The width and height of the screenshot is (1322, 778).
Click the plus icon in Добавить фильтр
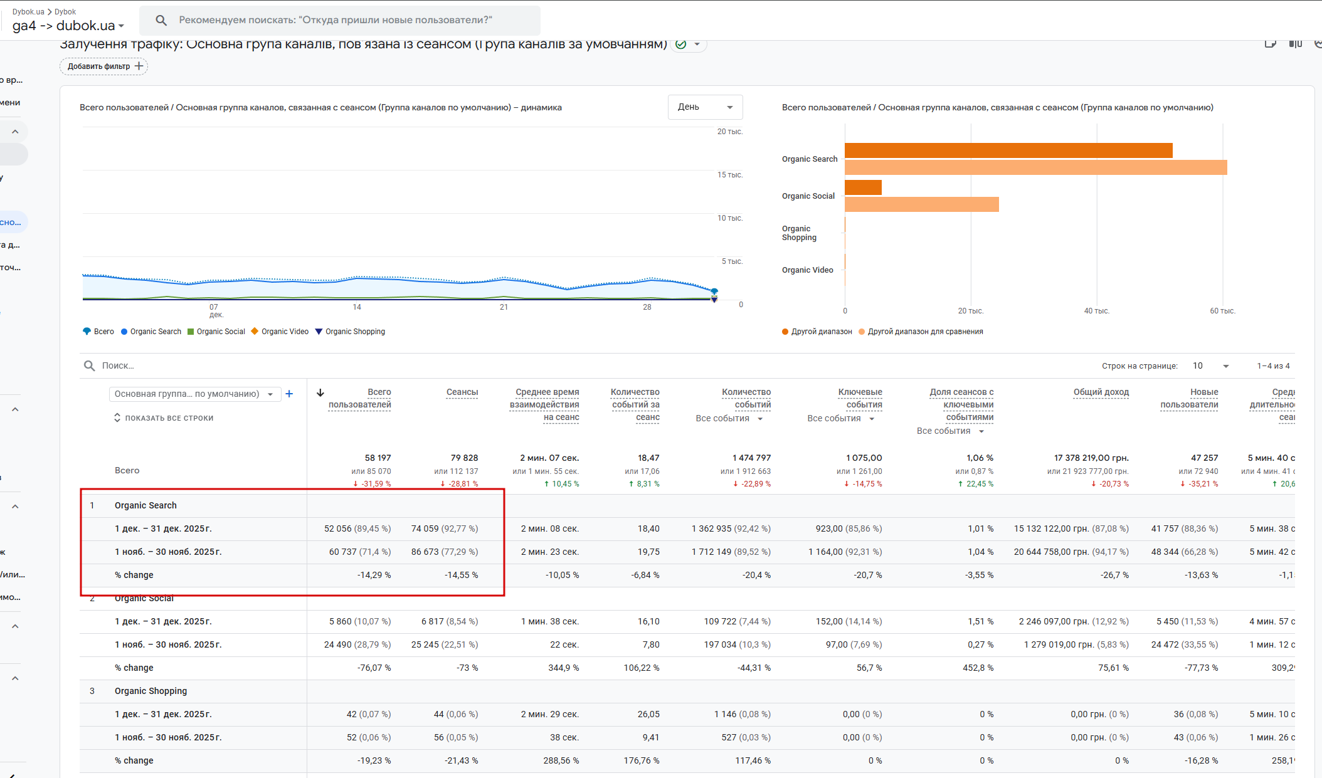point(139,66)
